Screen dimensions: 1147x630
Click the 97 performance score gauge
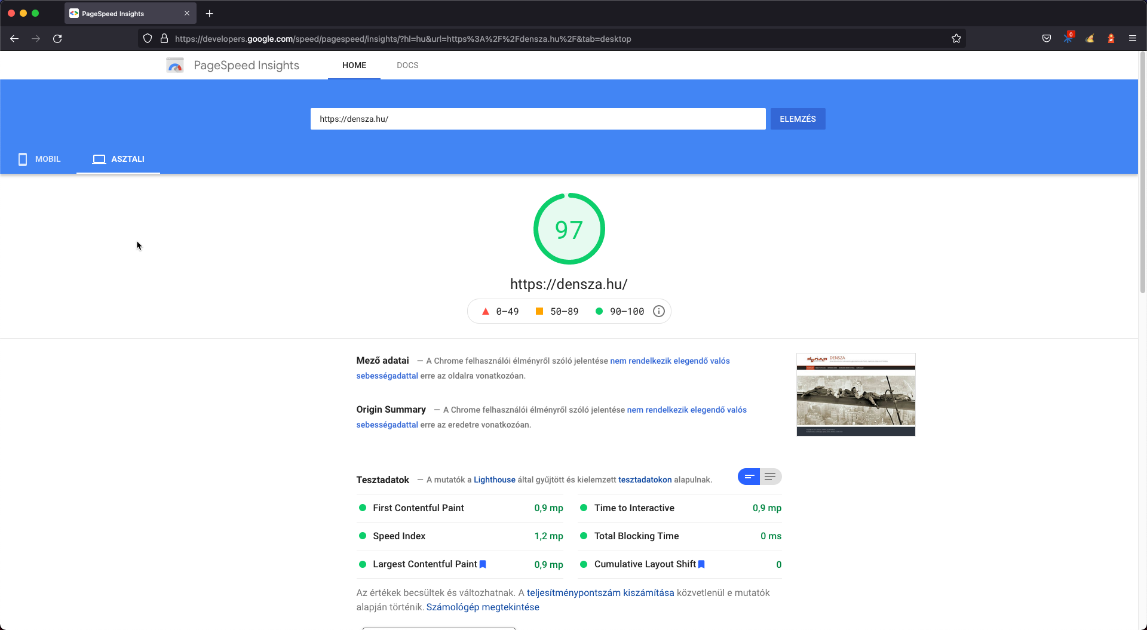click(x=569, y=229)
